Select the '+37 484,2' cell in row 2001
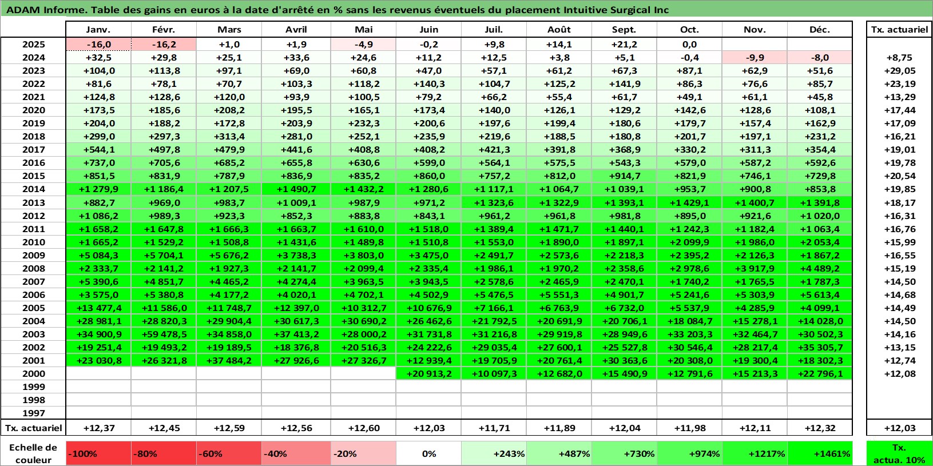The width and height of the screenshot is (933, 466). [x=229, y=360]
